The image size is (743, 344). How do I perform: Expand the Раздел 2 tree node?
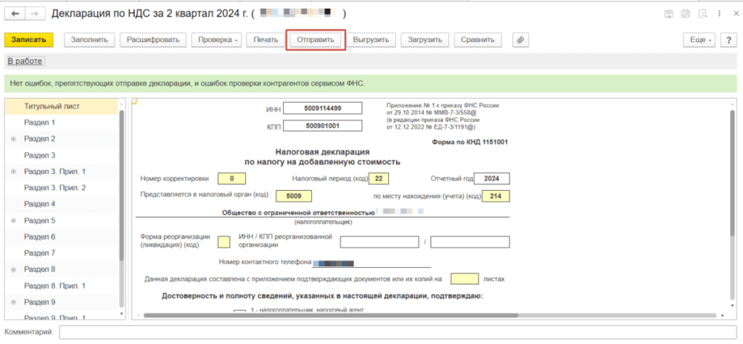13,139
